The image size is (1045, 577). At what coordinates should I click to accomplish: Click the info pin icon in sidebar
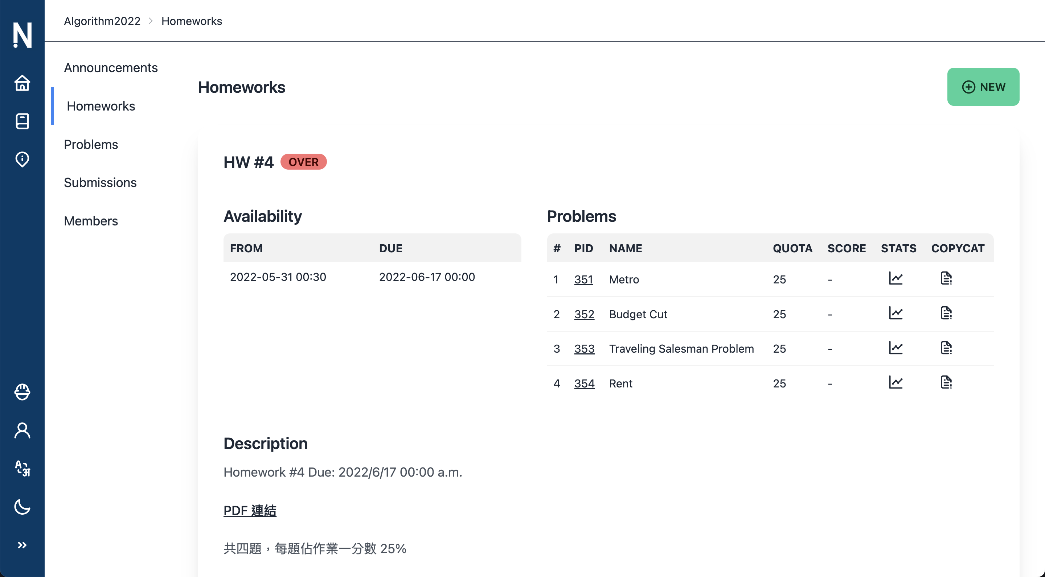pyautogui.click(x=22, y=159)
